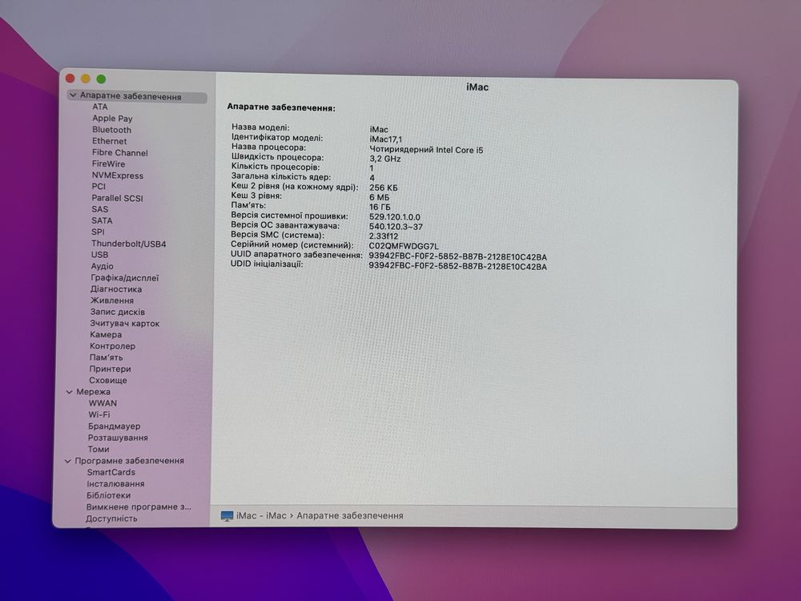
Task: Click the processor speed value 3,2 GHz
Action: [x=385, y=159]
